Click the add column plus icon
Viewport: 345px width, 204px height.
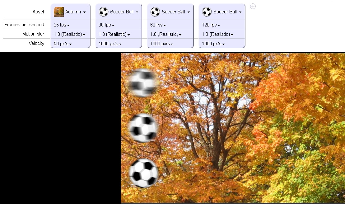pos(253,6)
